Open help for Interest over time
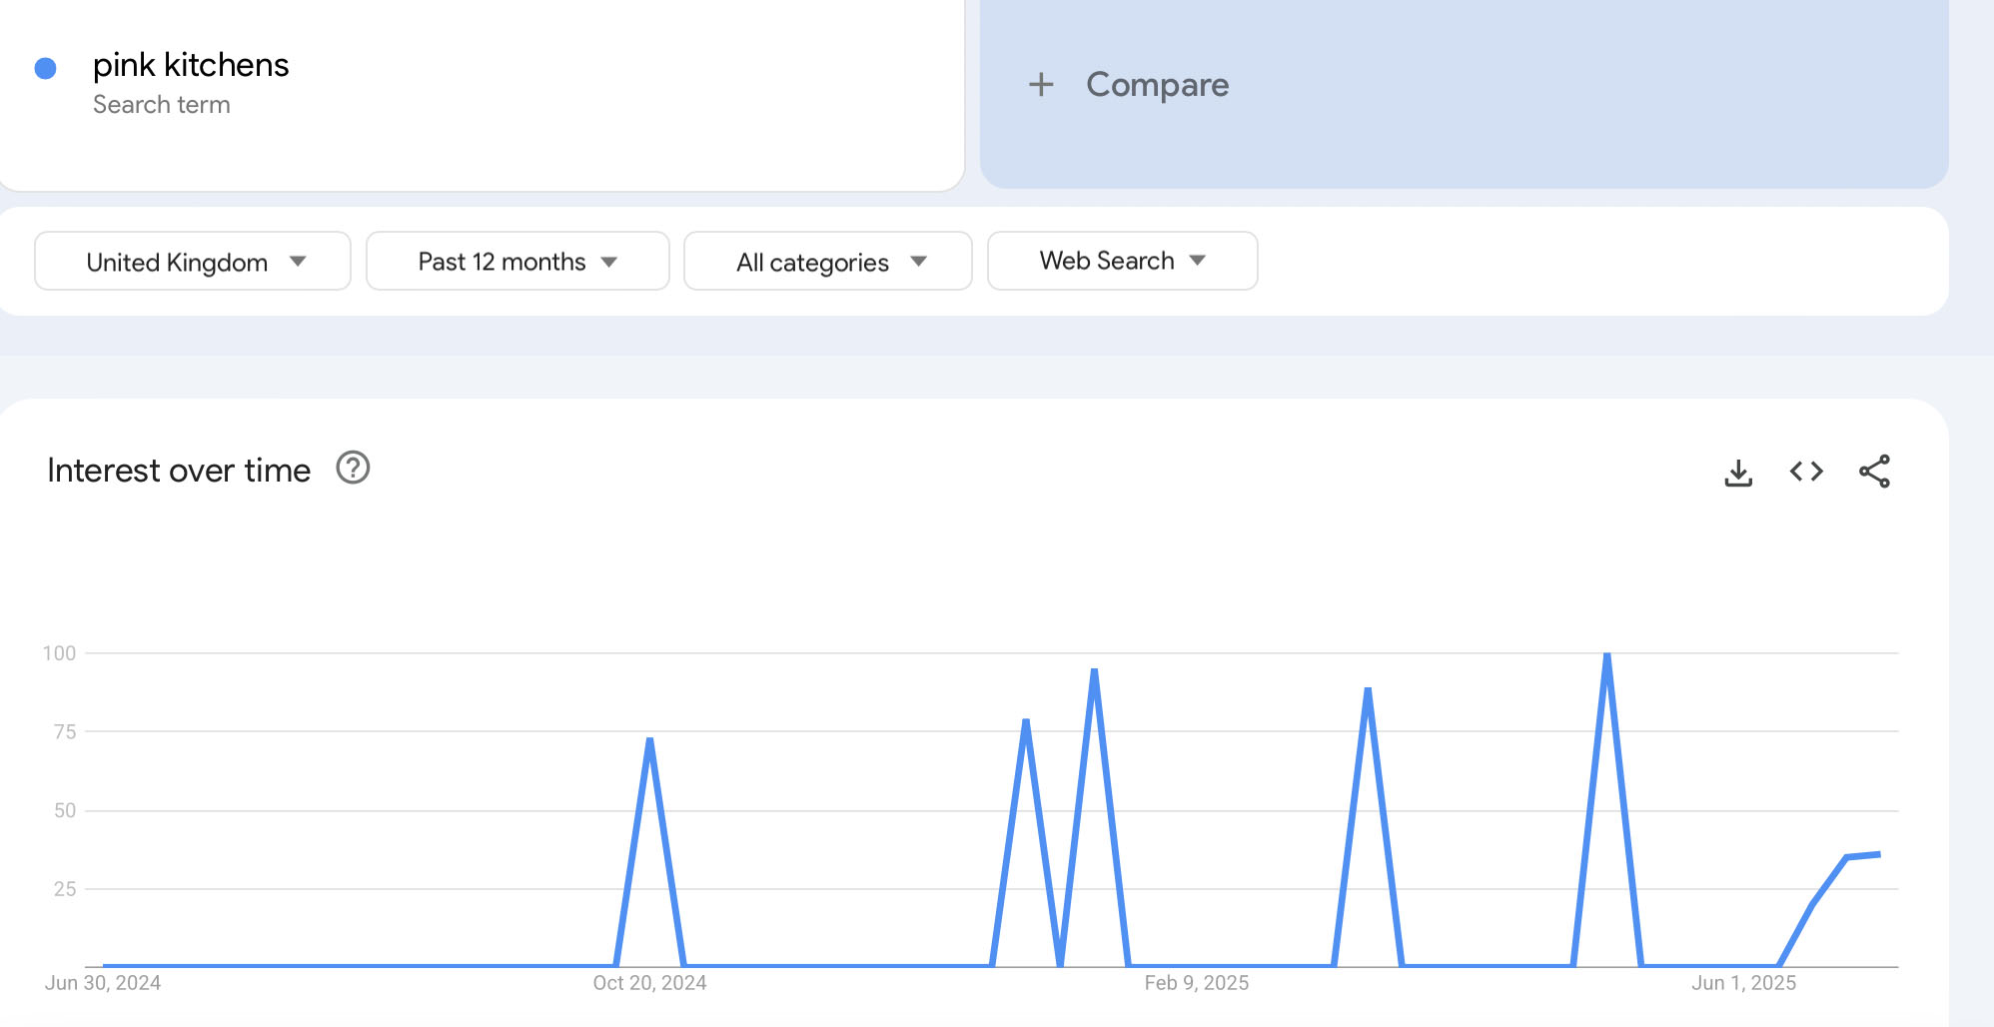This screenshot has width=1994, height=1027. tap(353, 468)
